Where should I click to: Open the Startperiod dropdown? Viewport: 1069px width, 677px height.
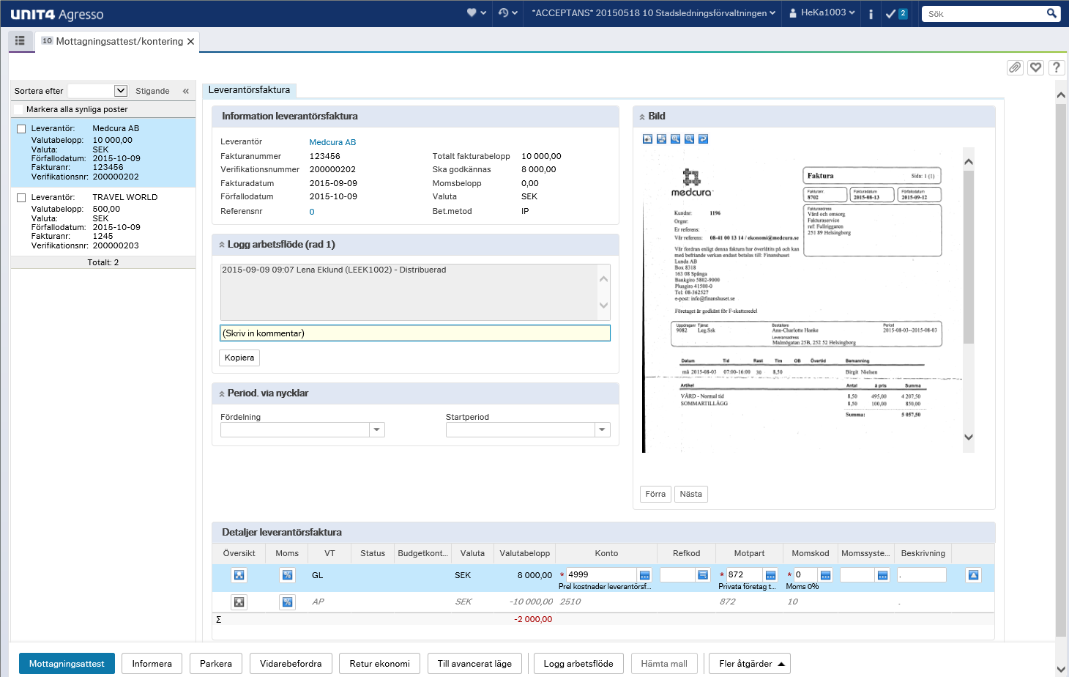click(x=603, y=430)
